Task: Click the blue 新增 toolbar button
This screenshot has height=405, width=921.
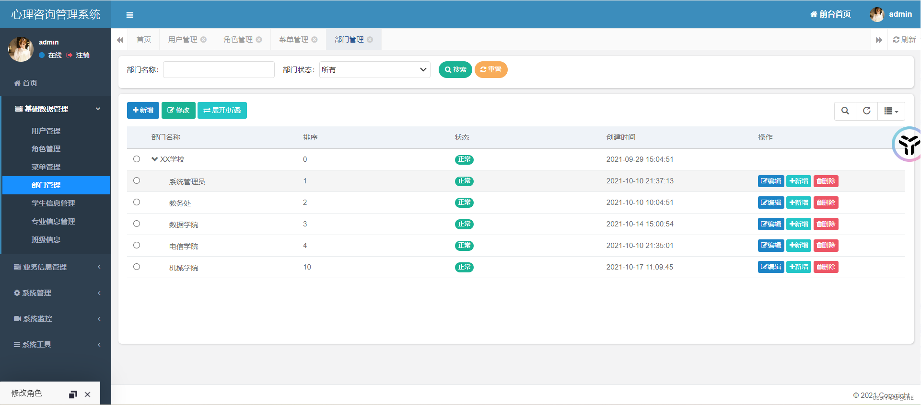Action: [143, 111]
